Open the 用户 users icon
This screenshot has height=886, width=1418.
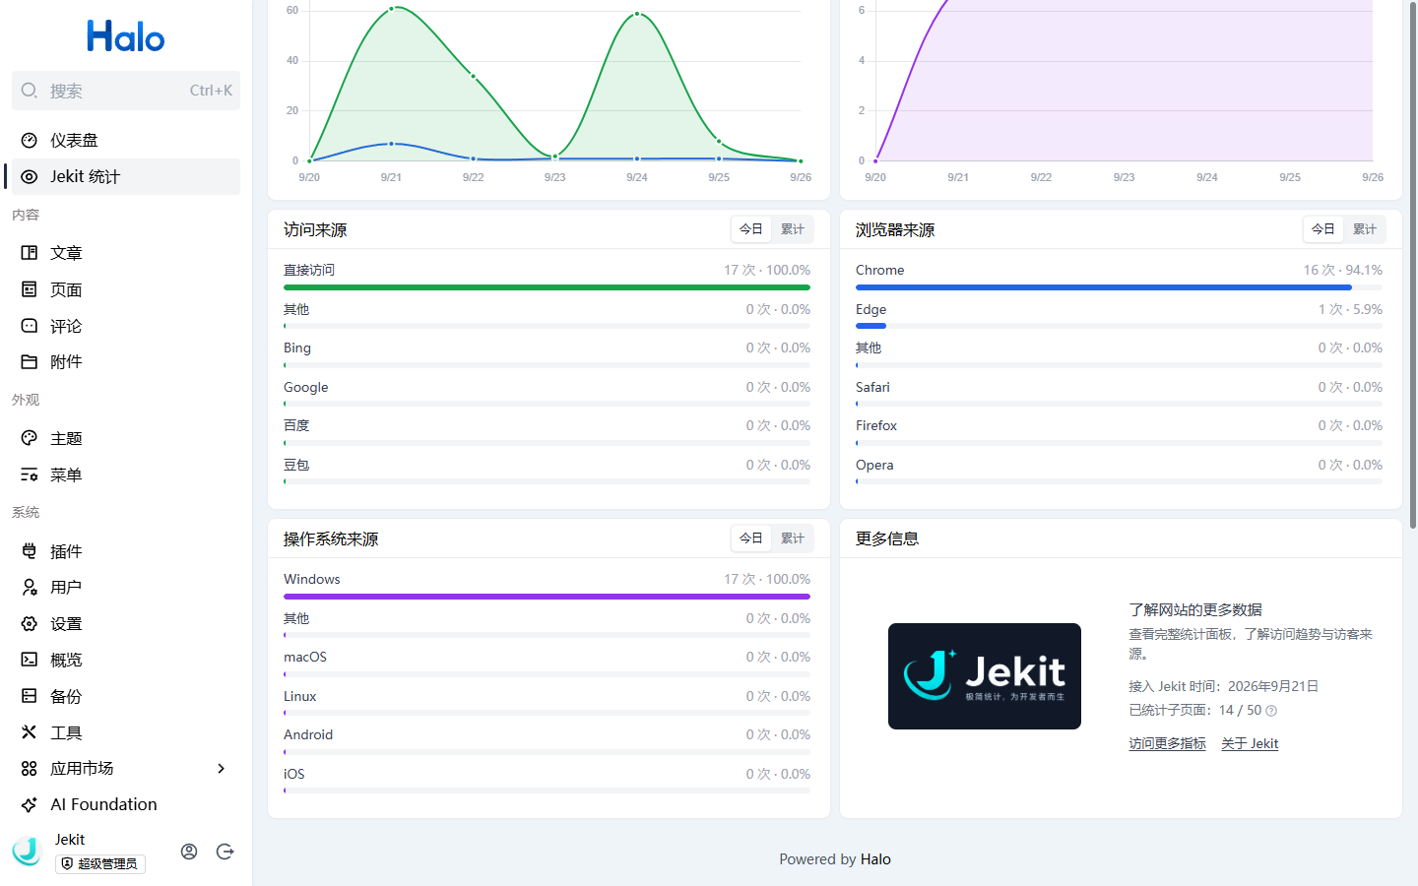(30, 588)
